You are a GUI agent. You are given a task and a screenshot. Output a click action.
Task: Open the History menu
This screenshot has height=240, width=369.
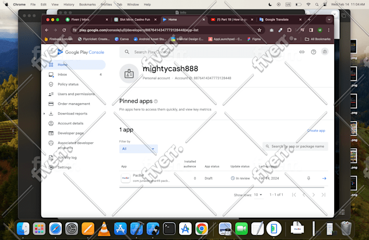pyautogui.click(x=69, y=4)
